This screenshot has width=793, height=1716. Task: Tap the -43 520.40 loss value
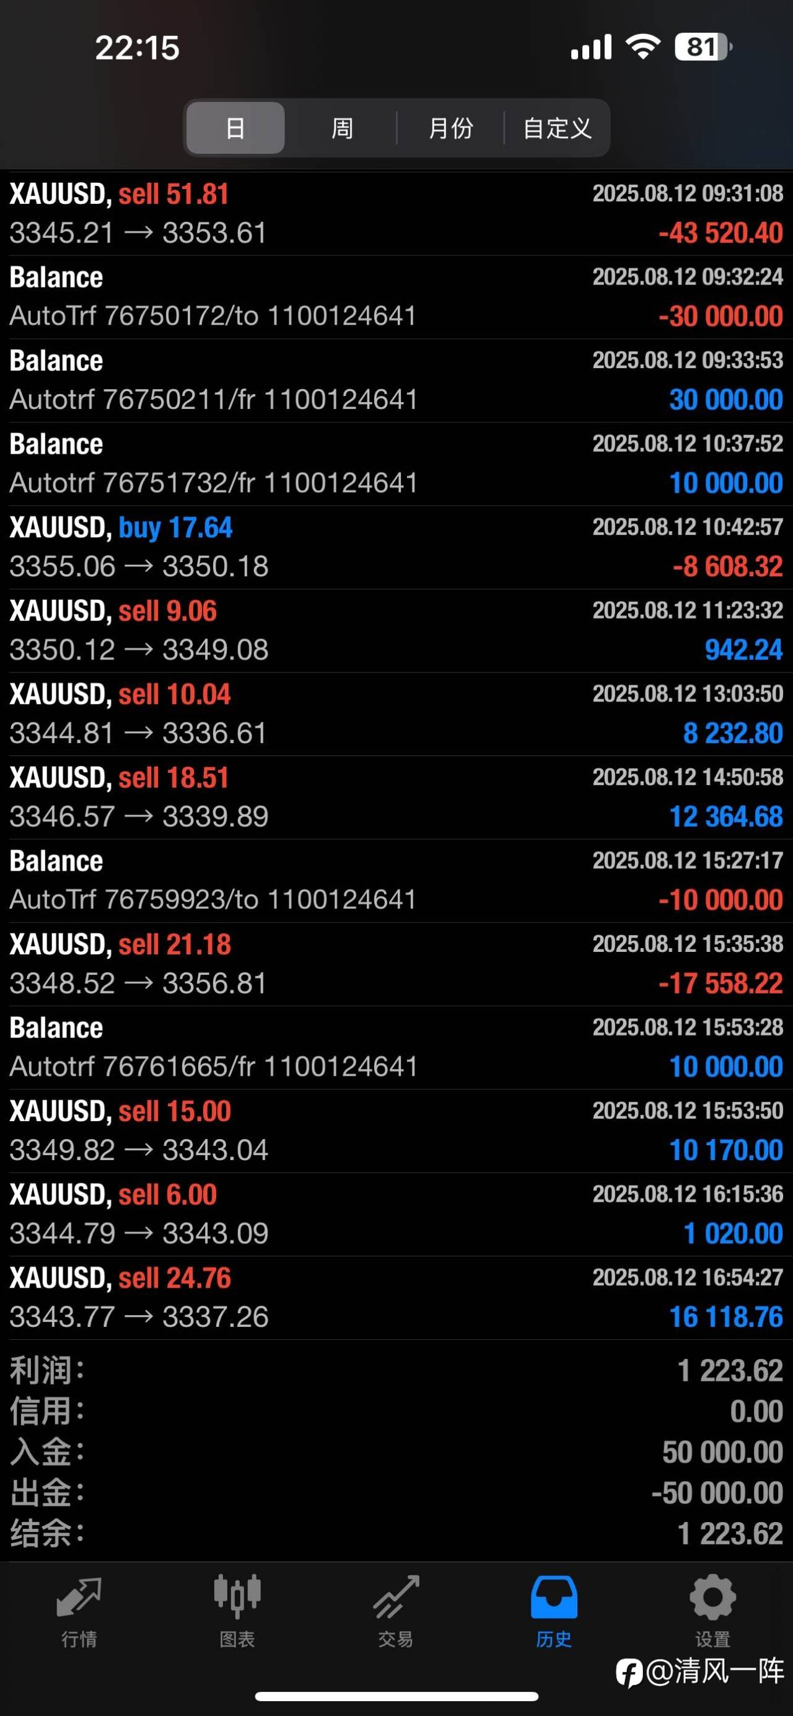721,233
